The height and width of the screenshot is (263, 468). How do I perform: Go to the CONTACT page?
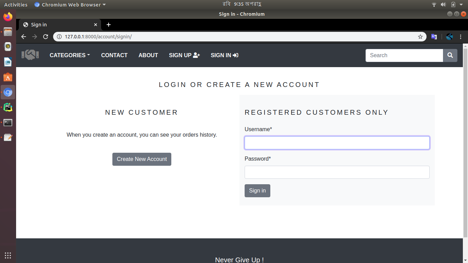pyautogui.click(x=114, y=55)
